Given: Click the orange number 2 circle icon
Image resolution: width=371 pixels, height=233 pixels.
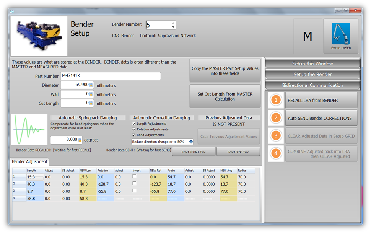Looking at the screenshot, I should click(275, 118).
